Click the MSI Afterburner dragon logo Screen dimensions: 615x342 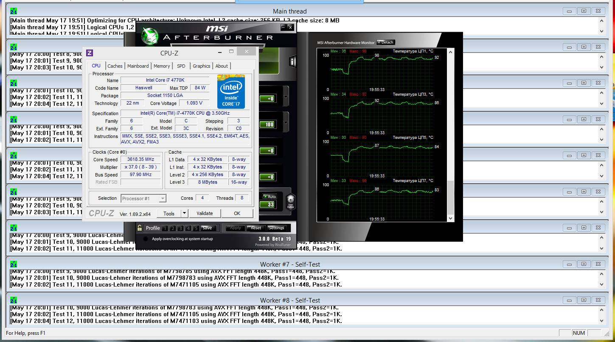click(149, 36)
